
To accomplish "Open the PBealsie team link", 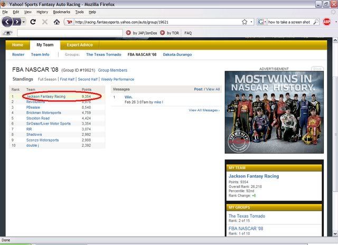I will click(x=33, y=107).
